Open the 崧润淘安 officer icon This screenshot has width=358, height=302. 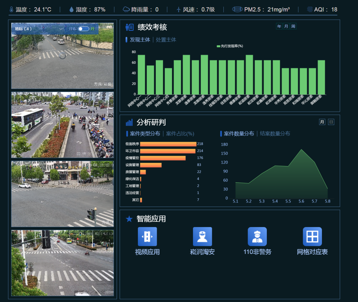click(x=202, y=236)
